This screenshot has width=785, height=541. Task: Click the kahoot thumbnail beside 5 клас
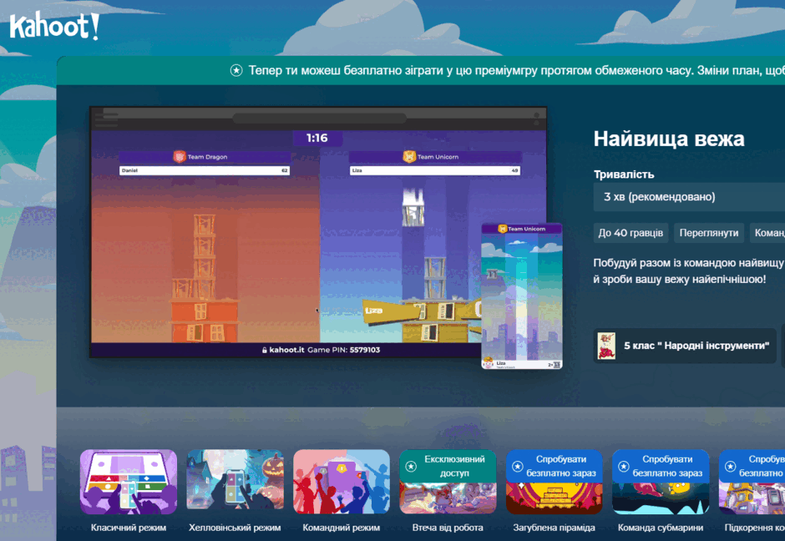point(606,346)
